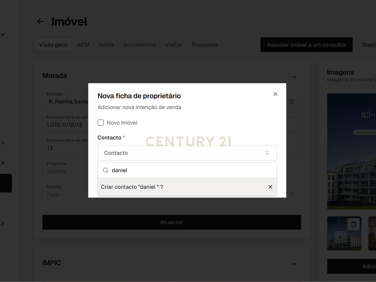Screen dimensions: 376x282
Task: Switch to the Visão geral tab
Action: click(54, 45)
